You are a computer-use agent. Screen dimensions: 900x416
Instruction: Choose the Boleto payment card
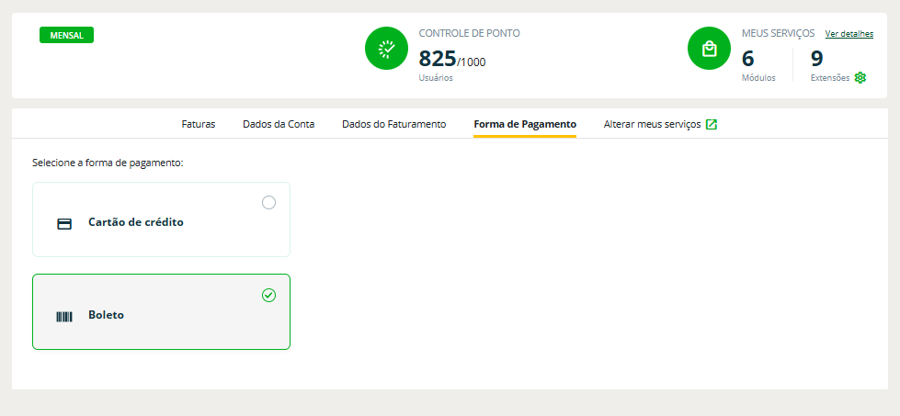161,312
